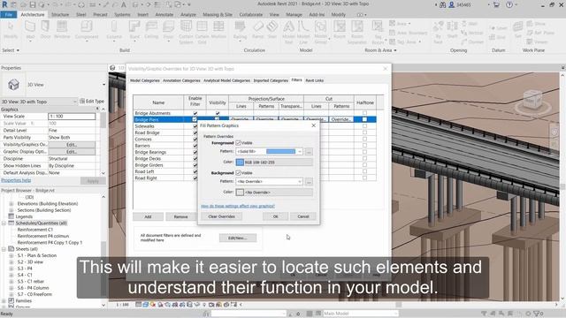Screen dimensions: 566x318
Task: Expand the S.1 - Plan & Section sheet
Action: pos(11,255)
